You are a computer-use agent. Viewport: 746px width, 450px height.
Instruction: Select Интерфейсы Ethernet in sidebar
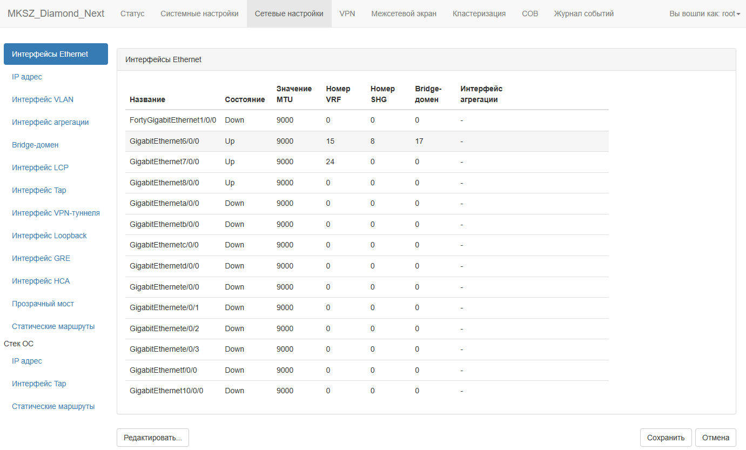56,54
